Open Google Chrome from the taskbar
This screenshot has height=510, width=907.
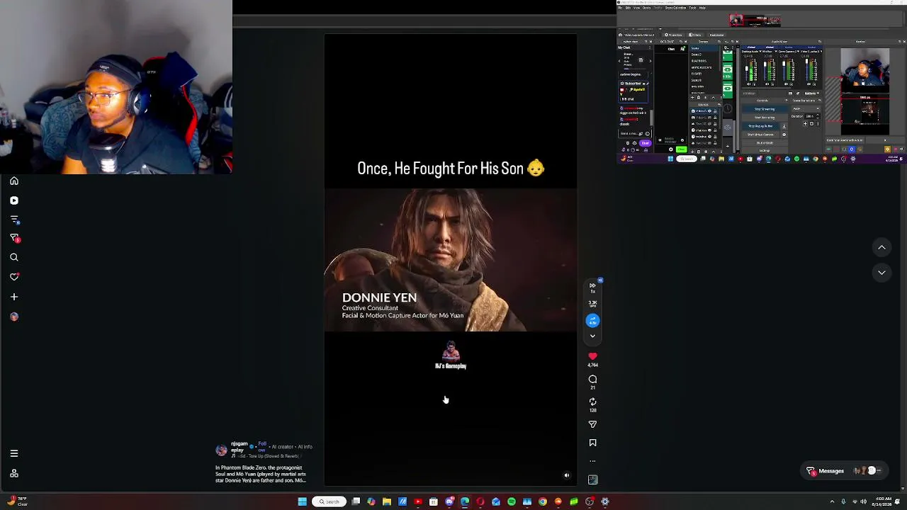pyautogui.click(x=543, y=501)
